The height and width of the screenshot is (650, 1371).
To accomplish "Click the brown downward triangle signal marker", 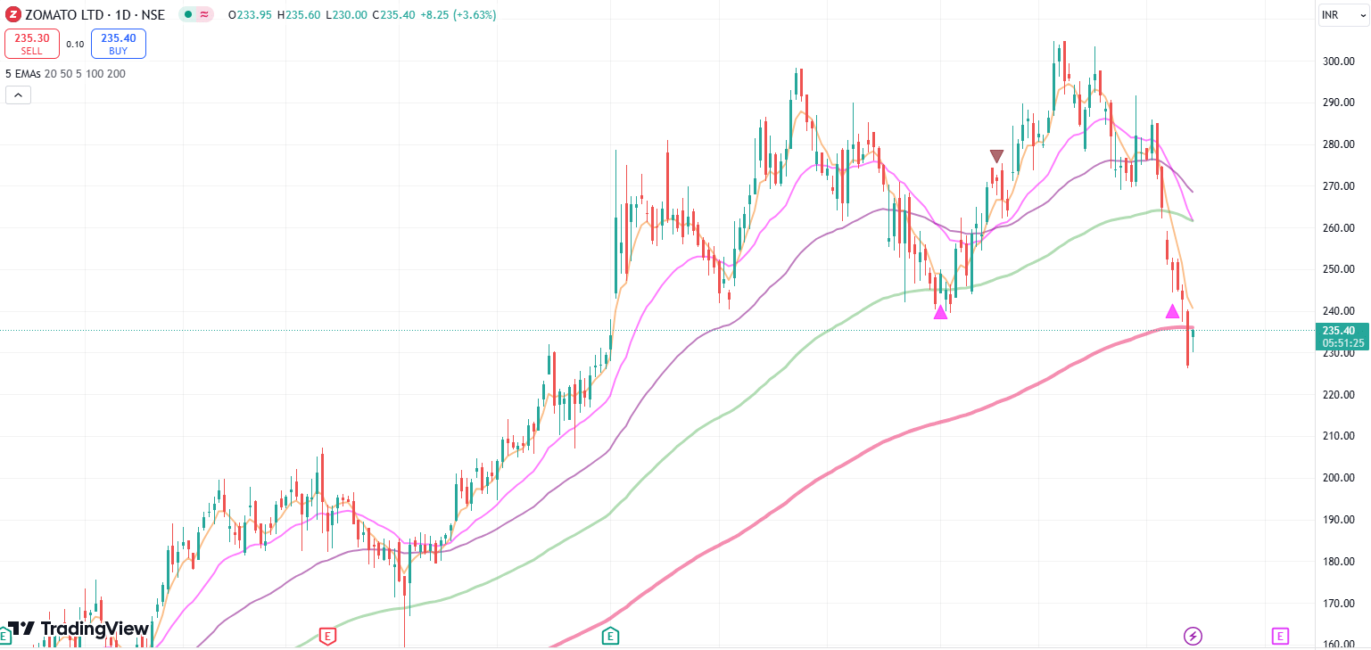I will point(996,156).
